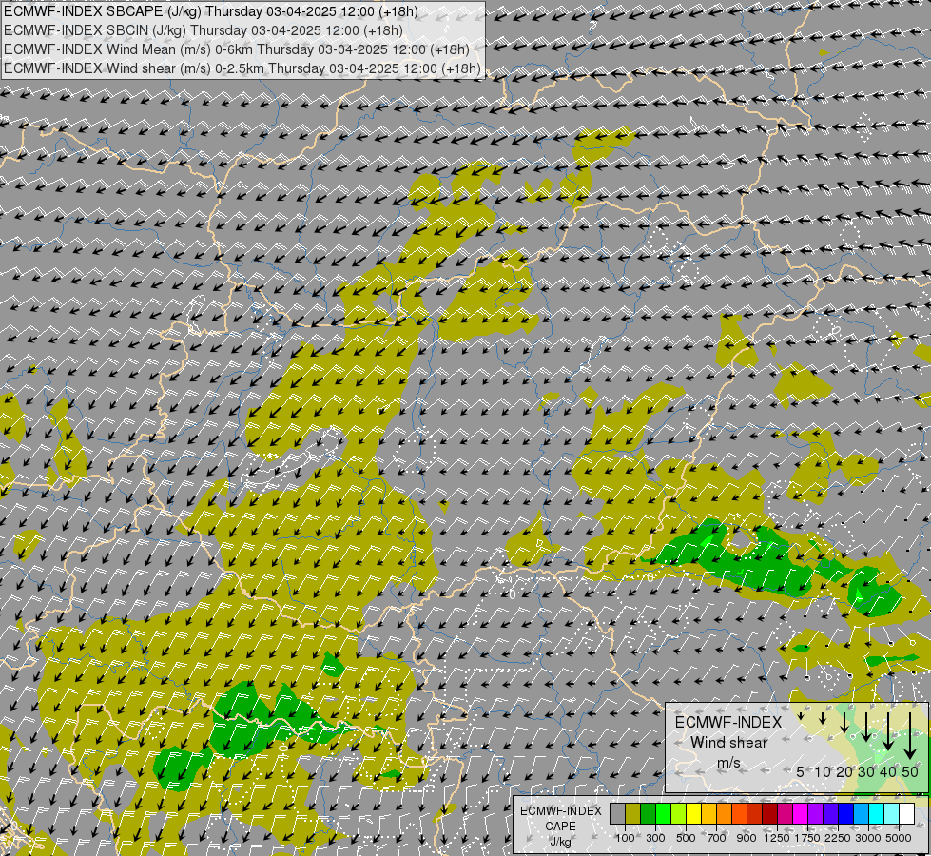This screenshot has width=931, height=856.
Task: Click the small arrow above the 5 label
Action: point(801,716)
